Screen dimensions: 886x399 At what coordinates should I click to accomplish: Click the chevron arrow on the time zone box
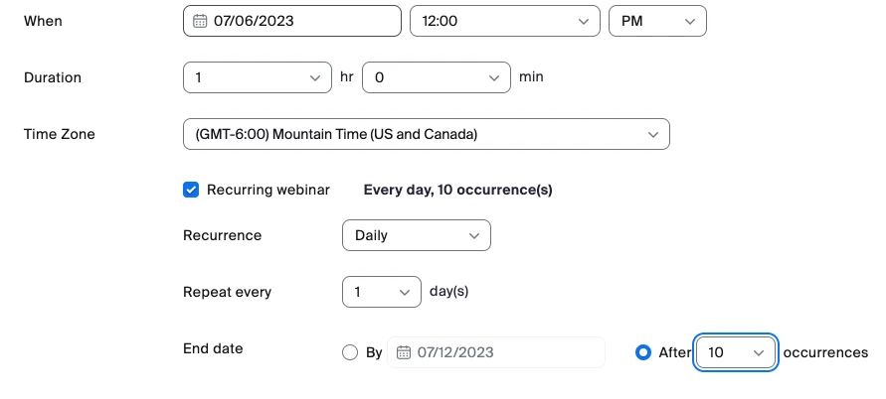point(653,134)
